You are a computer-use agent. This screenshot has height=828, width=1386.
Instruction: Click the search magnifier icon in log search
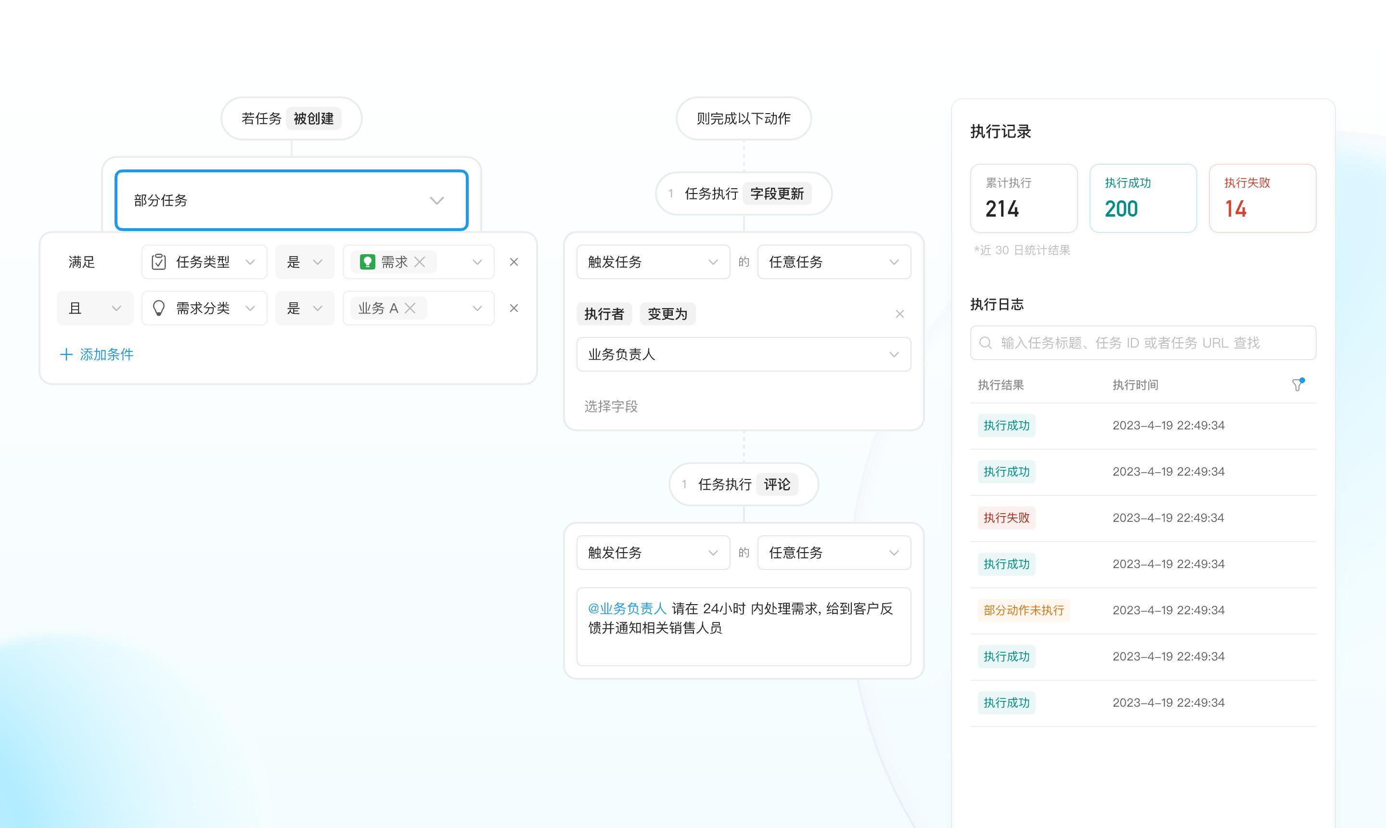986,343
